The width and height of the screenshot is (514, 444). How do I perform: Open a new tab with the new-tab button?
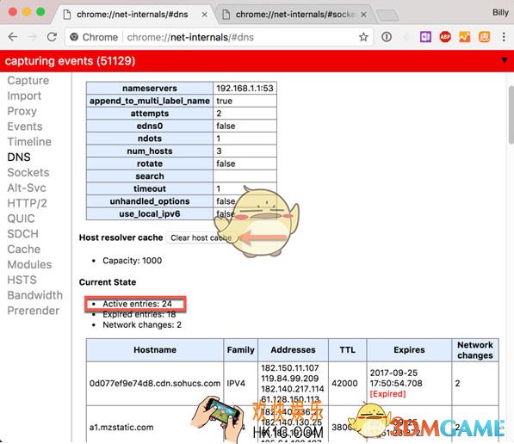coord(387,15)
